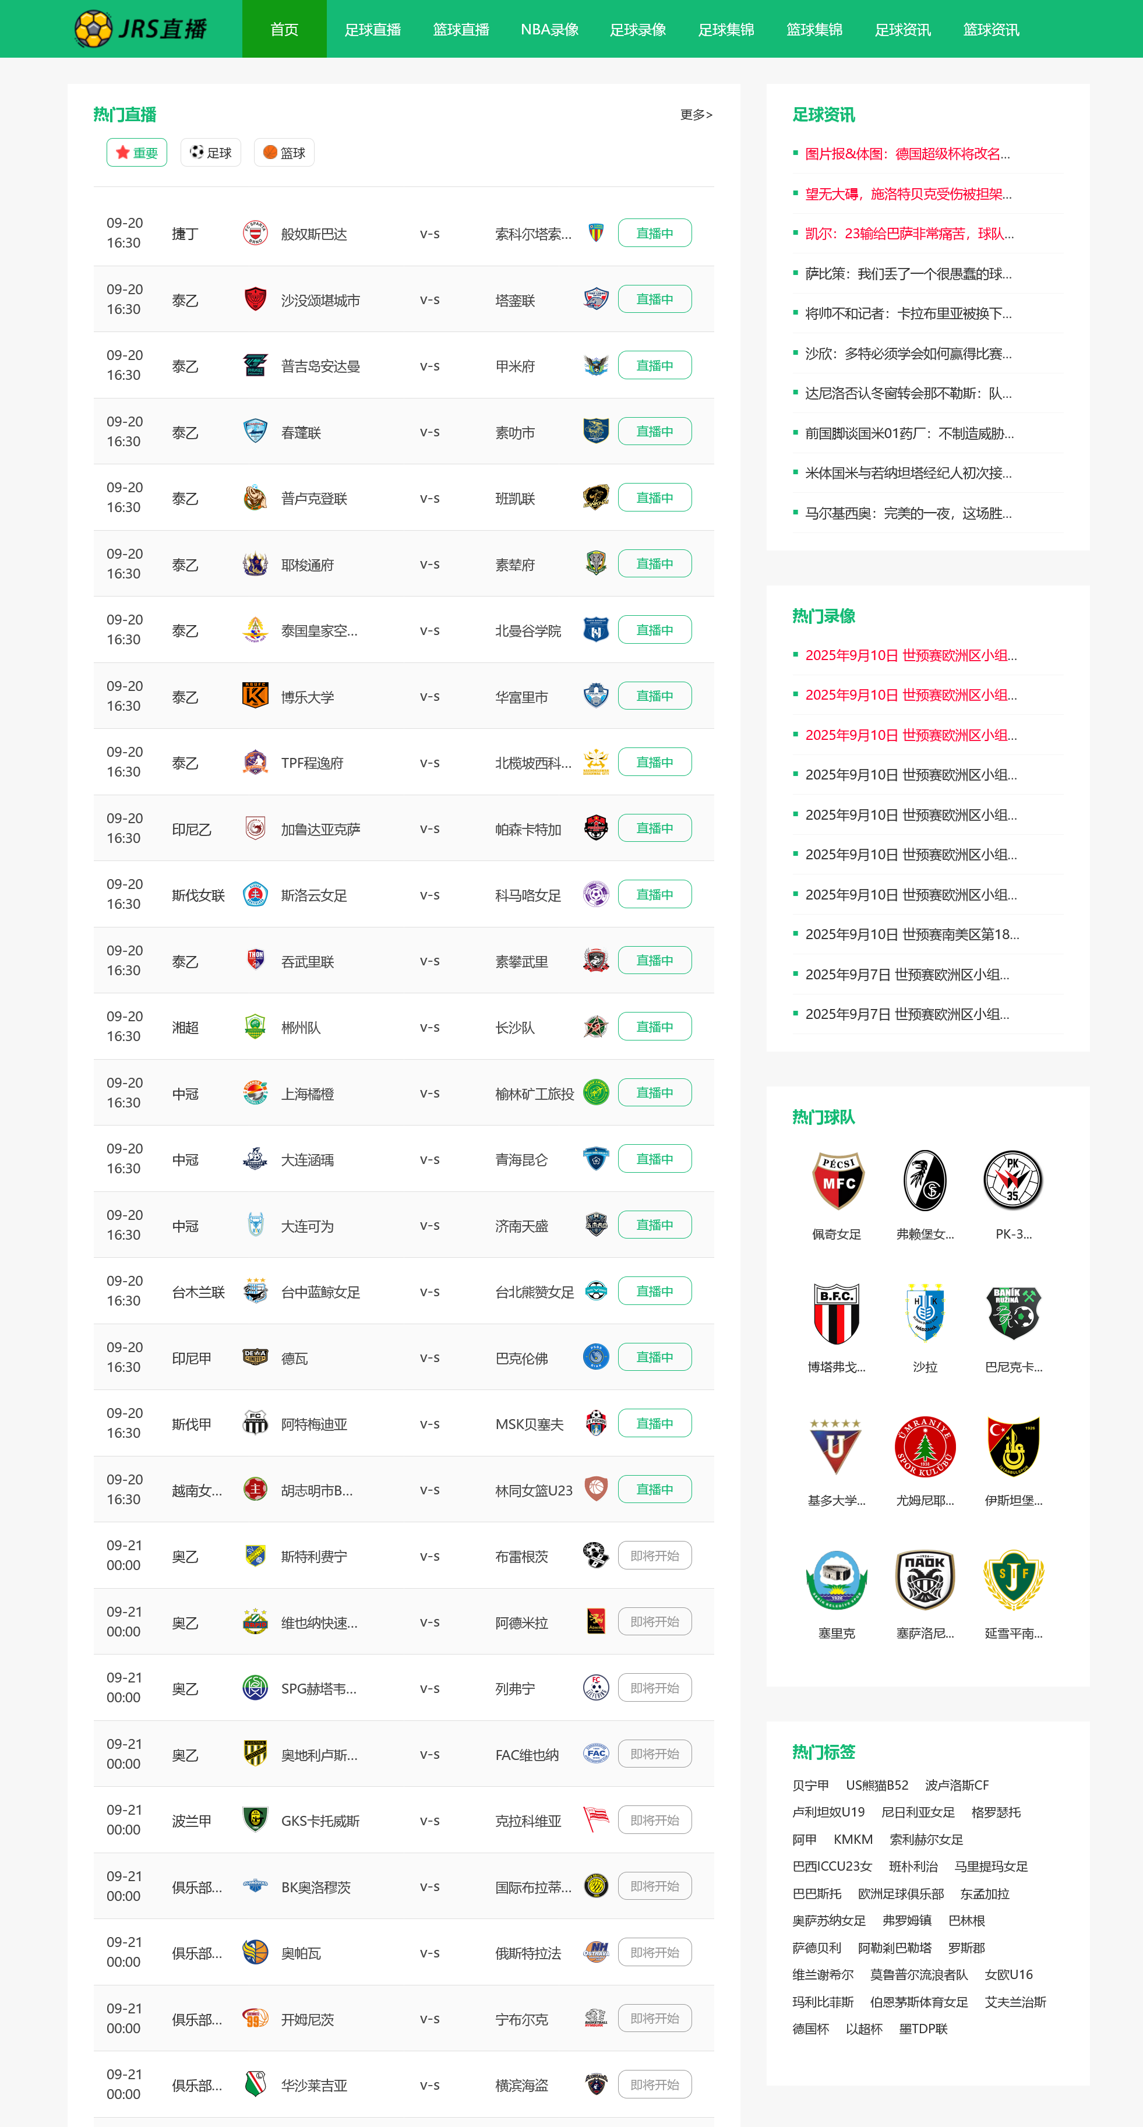The width and height of the screenshot is (1143, 2127).
Task: Select the 弗赖堡女足 team logo
Action: click(925, 1180)
